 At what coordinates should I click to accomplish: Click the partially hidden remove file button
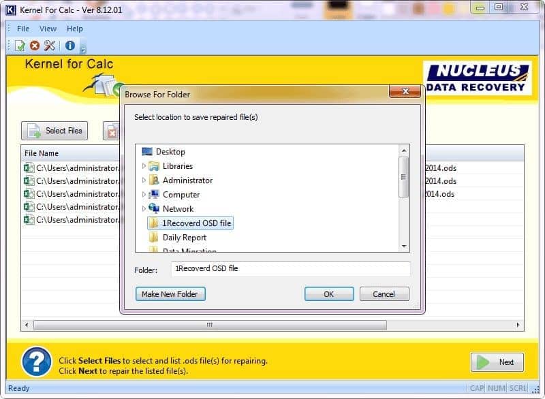111,131
